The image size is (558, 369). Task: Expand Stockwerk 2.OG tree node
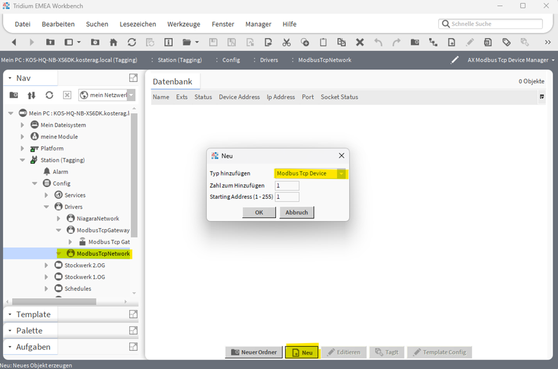[x=46, y=266]
